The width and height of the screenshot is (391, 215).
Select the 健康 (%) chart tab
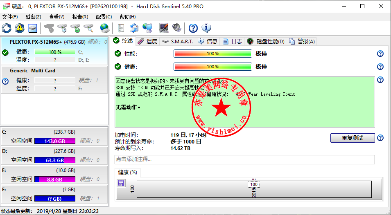click(x=127, y=172)
